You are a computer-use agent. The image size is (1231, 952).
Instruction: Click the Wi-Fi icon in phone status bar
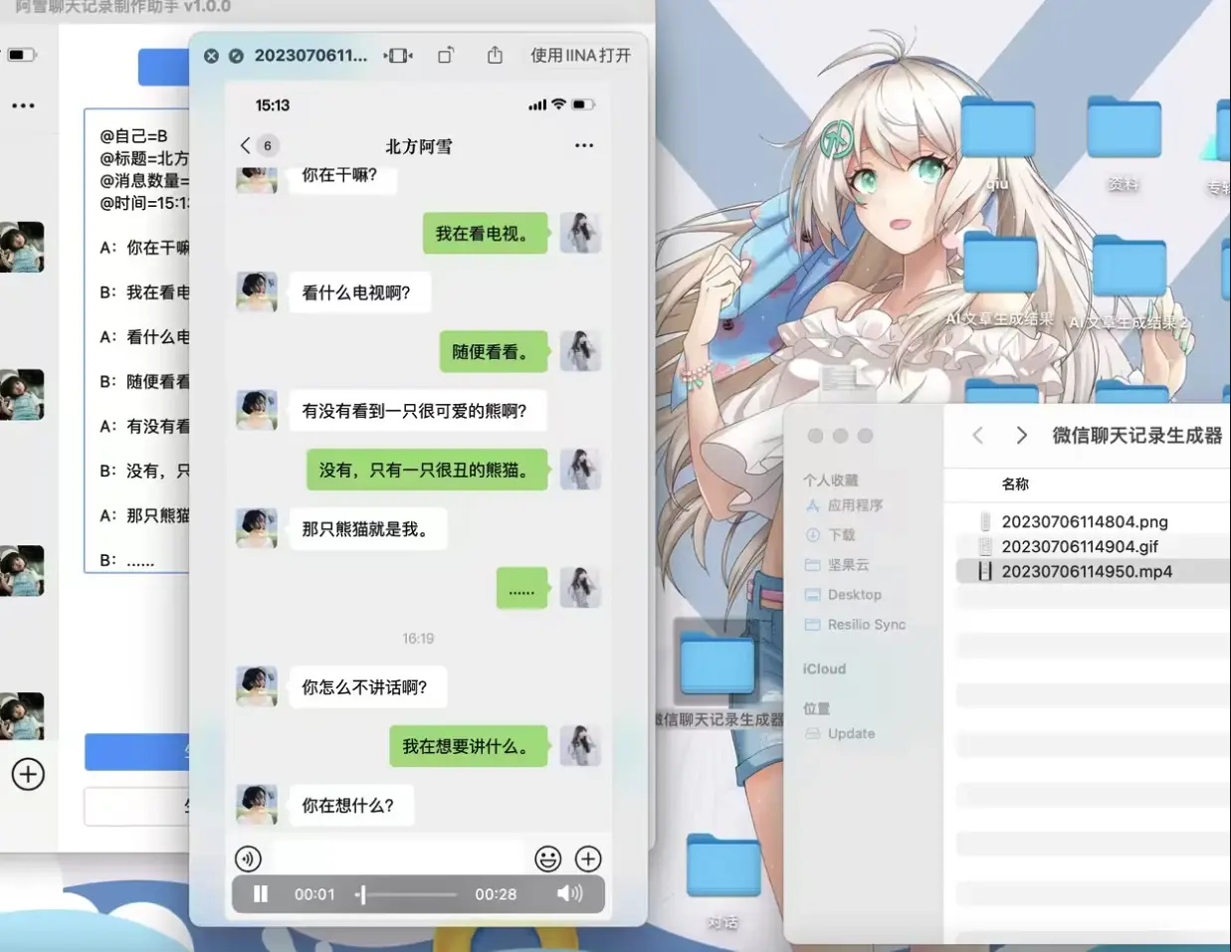[559, 104]
